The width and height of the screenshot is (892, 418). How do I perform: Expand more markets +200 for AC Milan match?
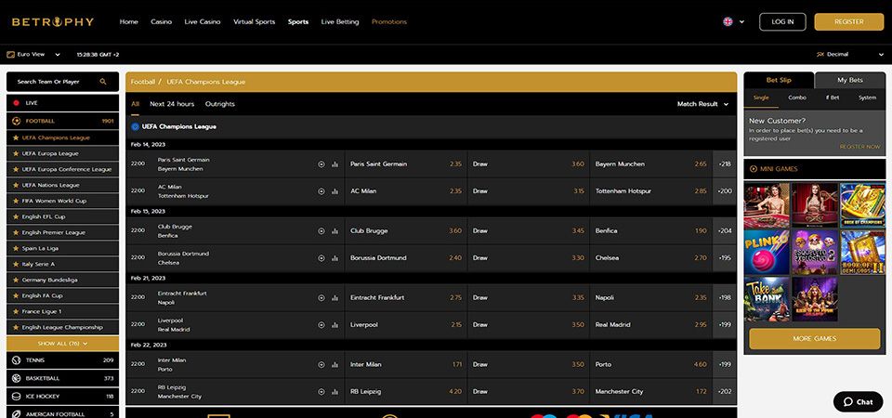(x=724, y=191)
